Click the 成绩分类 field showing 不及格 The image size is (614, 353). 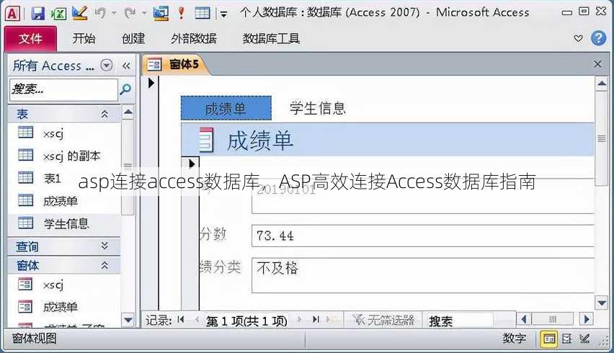click(422, 275)
